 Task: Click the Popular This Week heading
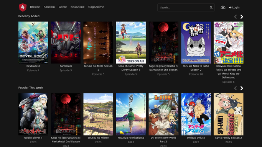(x=31, y=88)
